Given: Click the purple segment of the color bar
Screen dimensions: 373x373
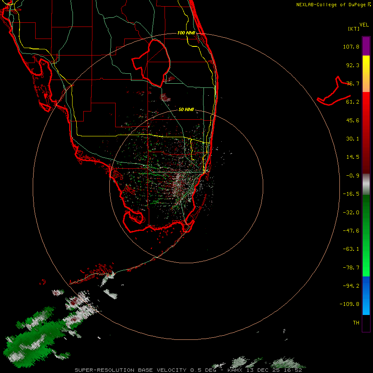Looking at the screenshot, I should [366, 46].
